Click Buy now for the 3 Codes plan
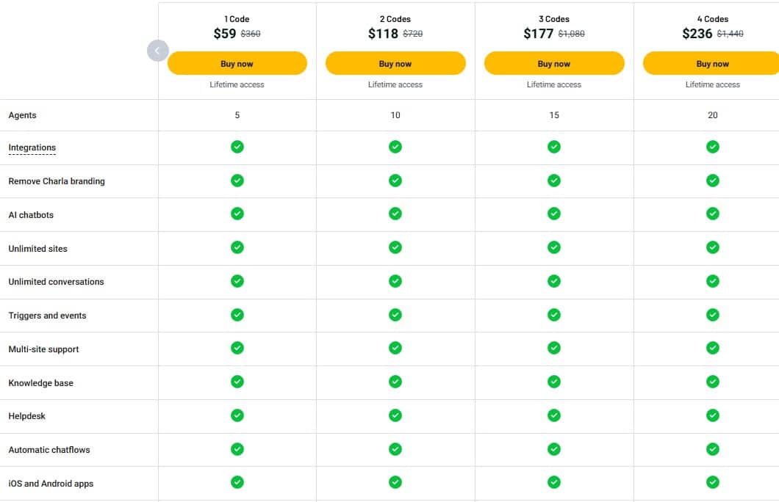Screen dimensions: 779x502 click(x=553, y=63)
